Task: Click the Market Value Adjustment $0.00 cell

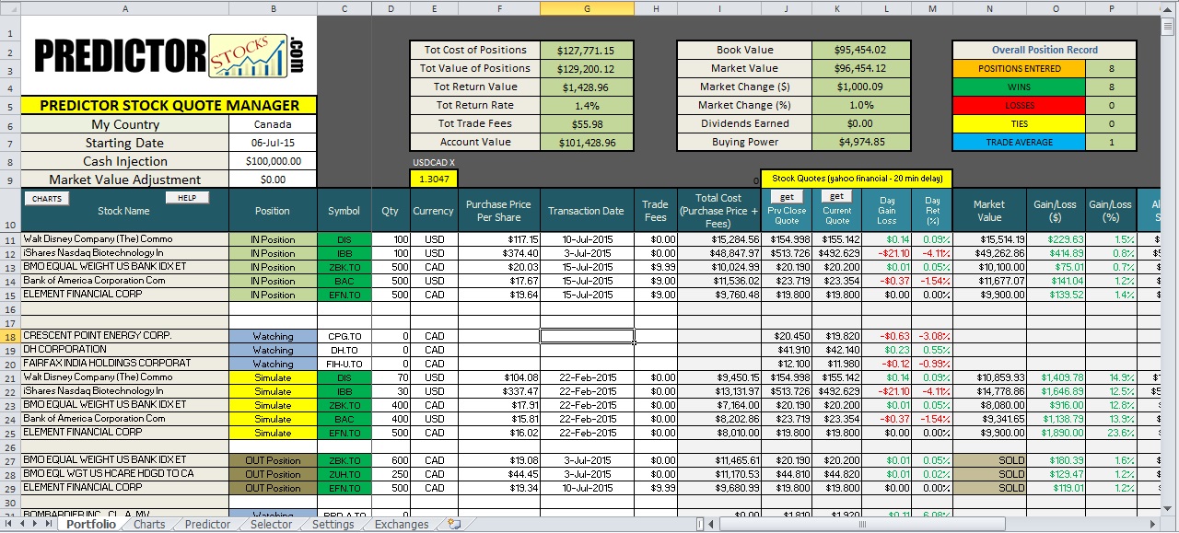Action: point(273,180)
